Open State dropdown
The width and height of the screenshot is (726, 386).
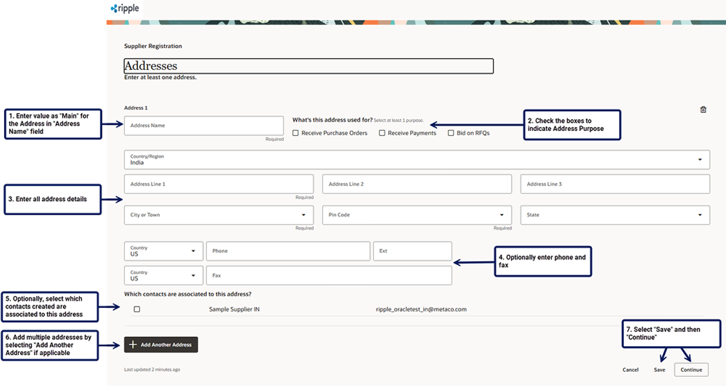pyautogui.click(x=615, y=215)
